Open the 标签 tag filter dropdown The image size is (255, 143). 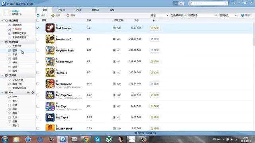click(159, 15)
